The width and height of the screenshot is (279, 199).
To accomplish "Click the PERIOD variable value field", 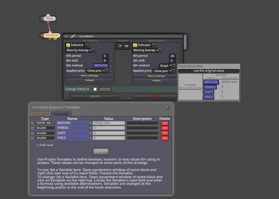I will click(x=109, y=128).
